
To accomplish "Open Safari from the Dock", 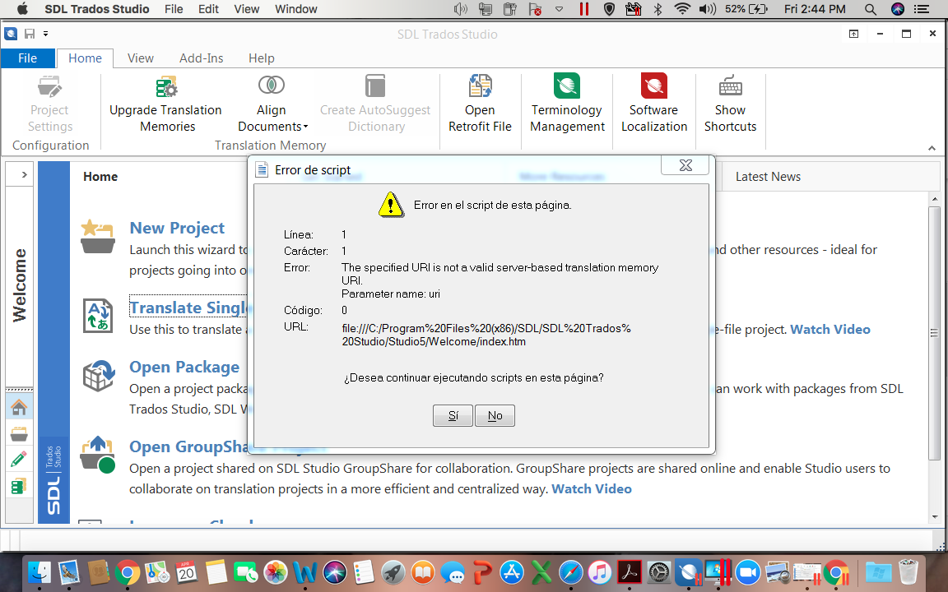I will tap(571, 572).
